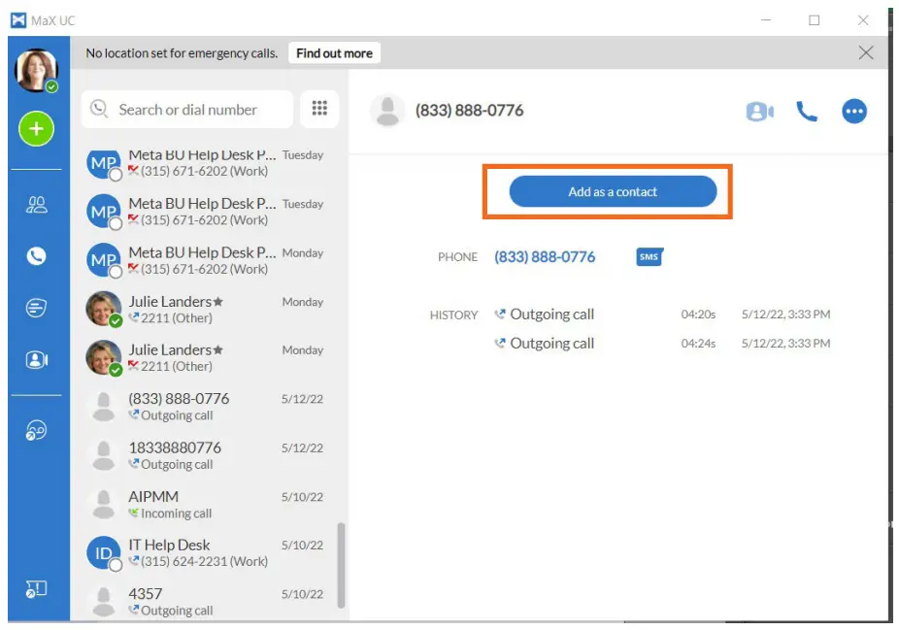Send an SMS to (833) 888-0776

tap(648, 257)
